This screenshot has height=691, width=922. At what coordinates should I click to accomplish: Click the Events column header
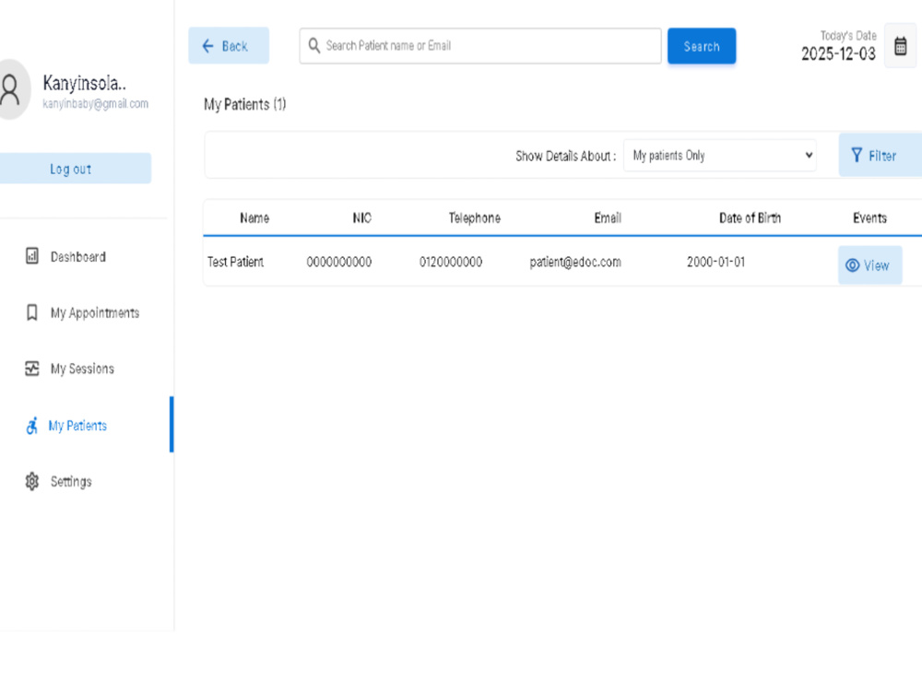(869, 218)
